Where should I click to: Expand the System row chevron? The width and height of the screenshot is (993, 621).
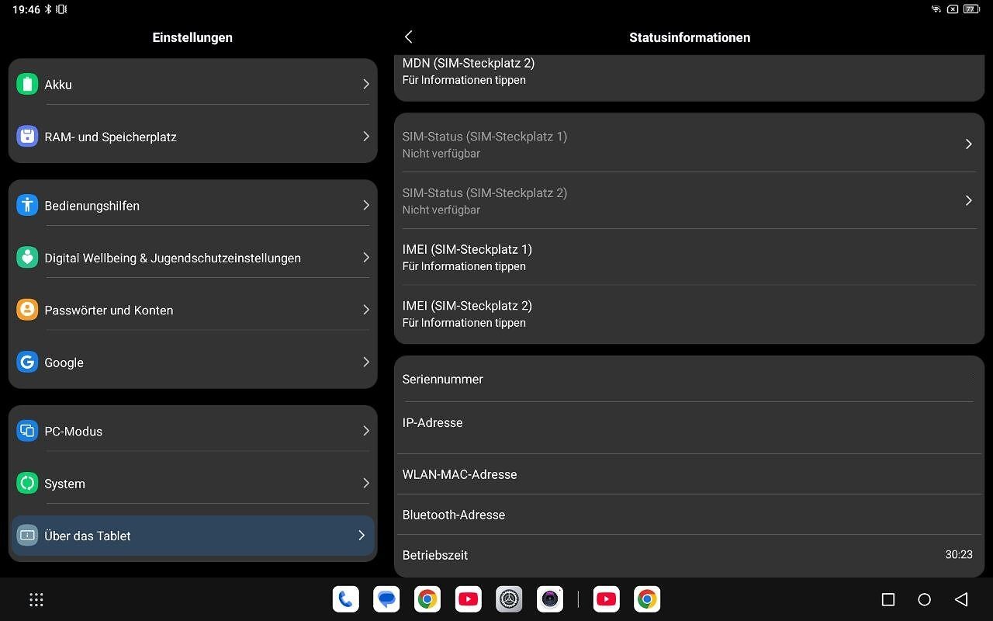coord(366,483)
